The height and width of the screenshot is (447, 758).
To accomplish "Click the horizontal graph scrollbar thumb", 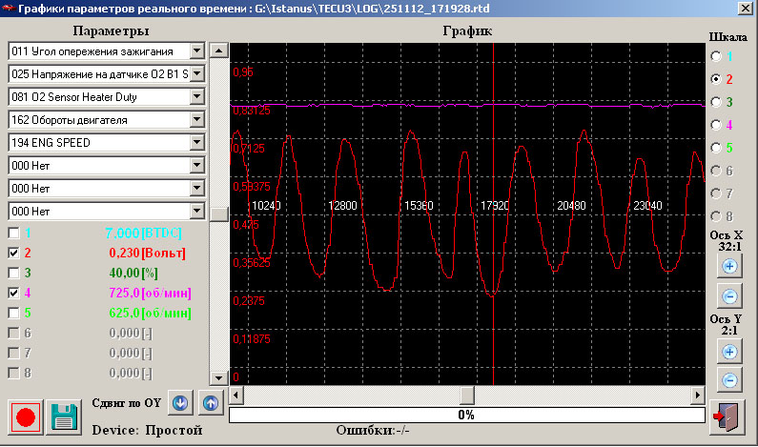I will (x=466, y=395).
